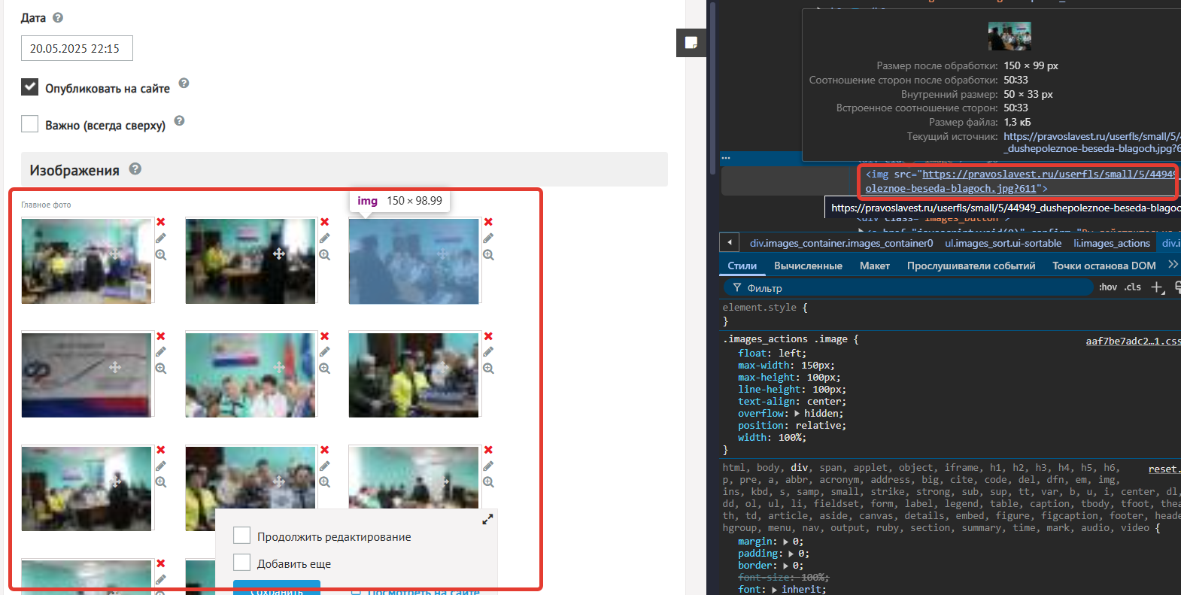The image size is (1181, 595).
Task: Check Важно (всегда сверху) checkbox
Action: [x=29, y=123]
